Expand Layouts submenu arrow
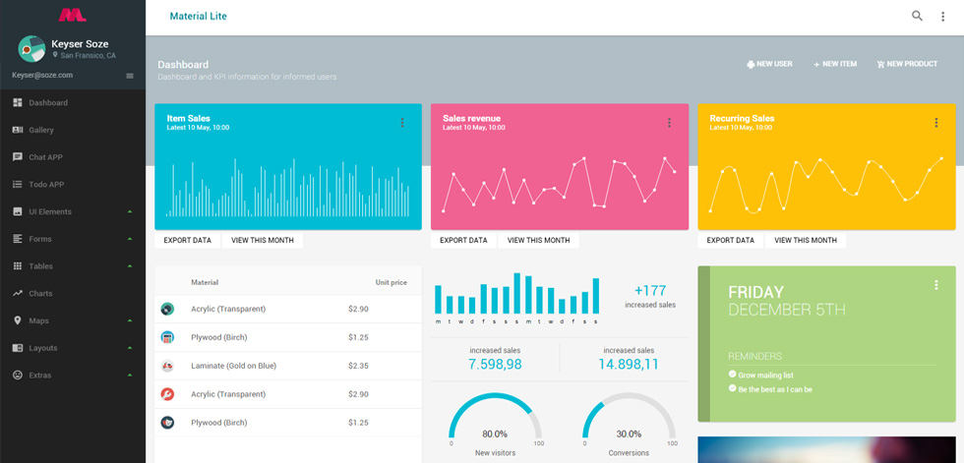Viewport: 964px width, 463px height. point(130,348)
